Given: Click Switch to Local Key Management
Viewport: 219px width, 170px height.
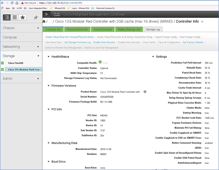Looking at the screenshot, I should point(101,48).
